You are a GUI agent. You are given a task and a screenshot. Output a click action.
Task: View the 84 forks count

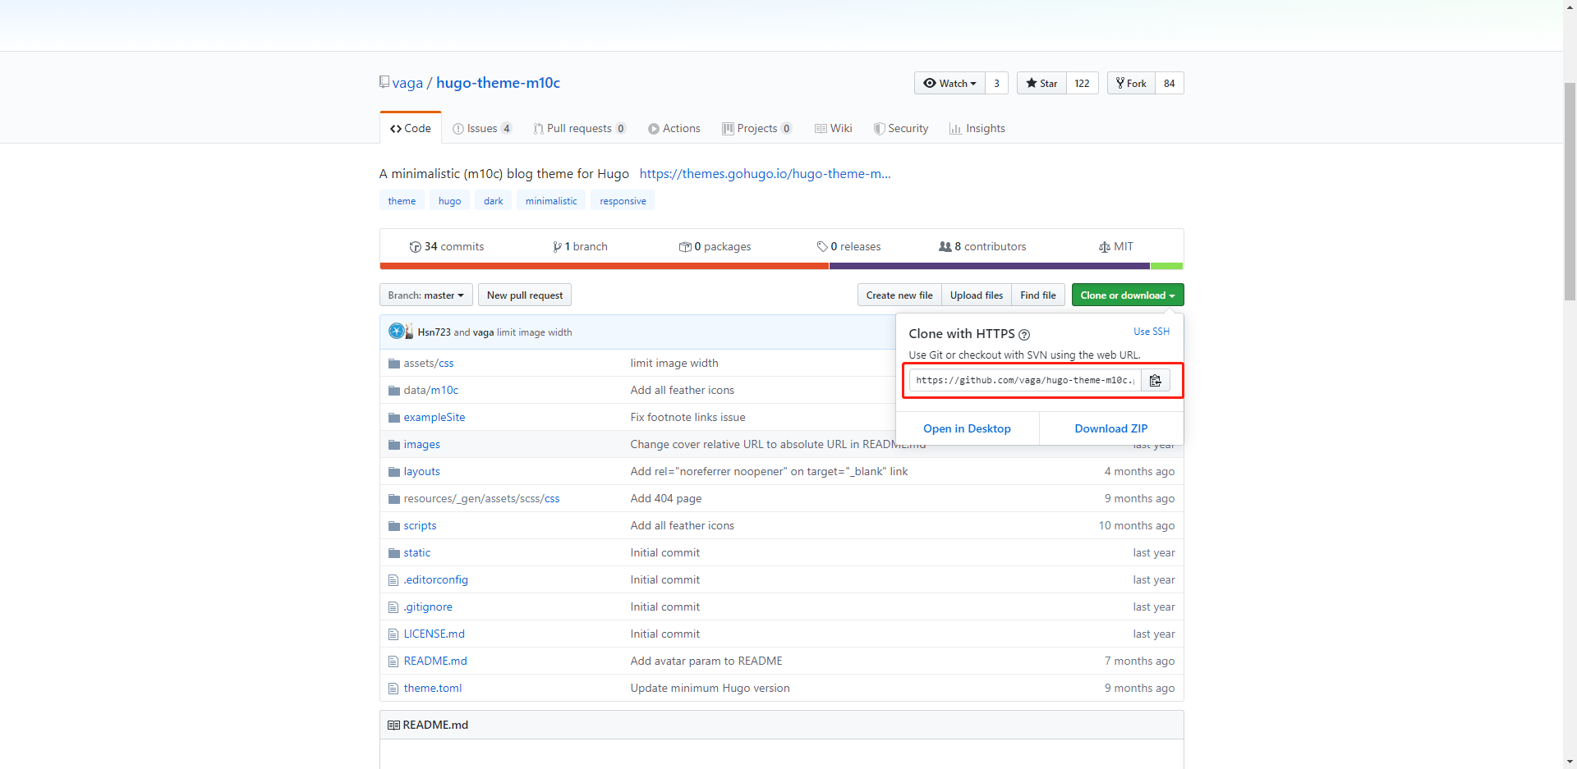point(1170,83)
